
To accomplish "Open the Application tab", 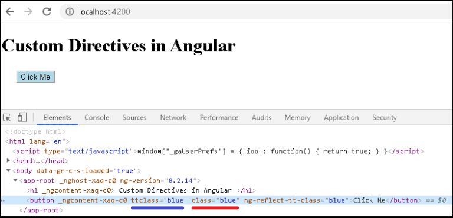I will pyautogui.click(x=341, y=118).
